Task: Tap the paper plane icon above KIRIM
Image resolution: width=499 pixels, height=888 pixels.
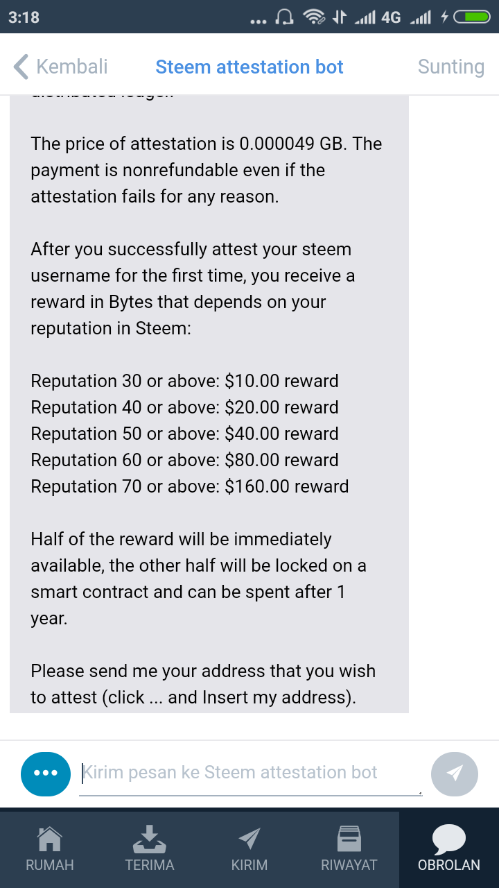Action: click(249, 839)
